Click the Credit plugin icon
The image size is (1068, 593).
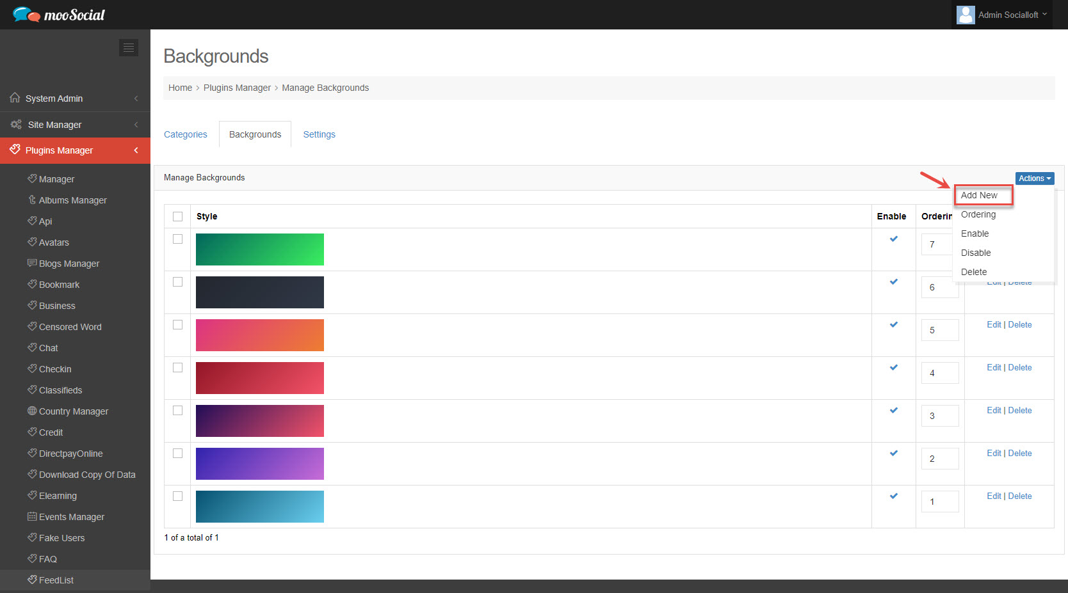[32, 432]
